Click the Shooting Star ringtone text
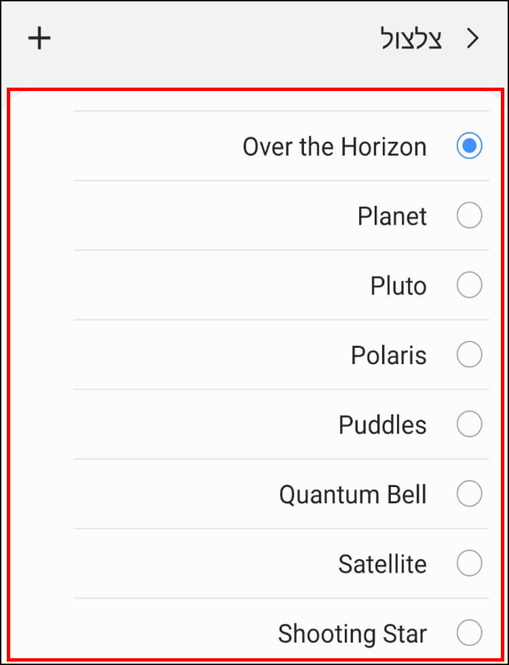 (352, 634)
